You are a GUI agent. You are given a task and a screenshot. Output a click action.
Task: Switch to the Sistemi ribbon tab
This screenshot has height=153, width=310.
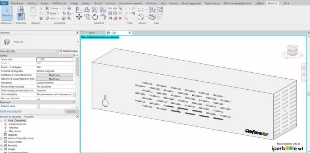point(74,3)
